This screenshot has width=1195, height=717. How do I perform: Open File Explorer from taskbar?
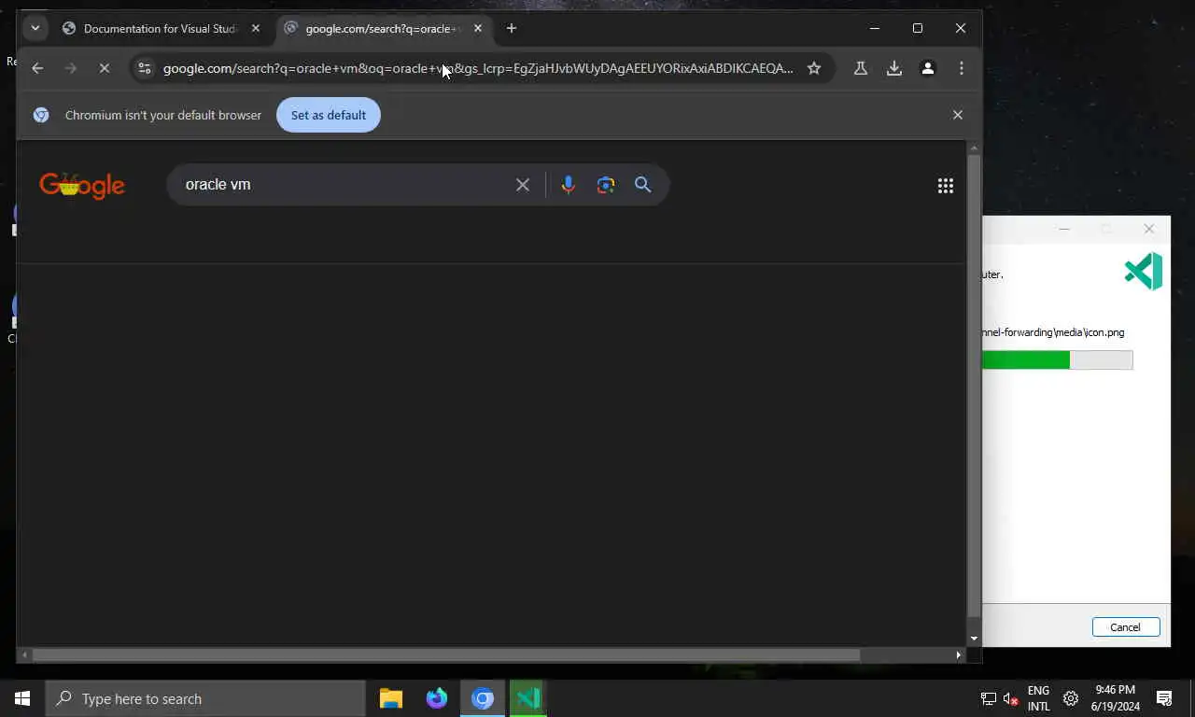point(391,698)
